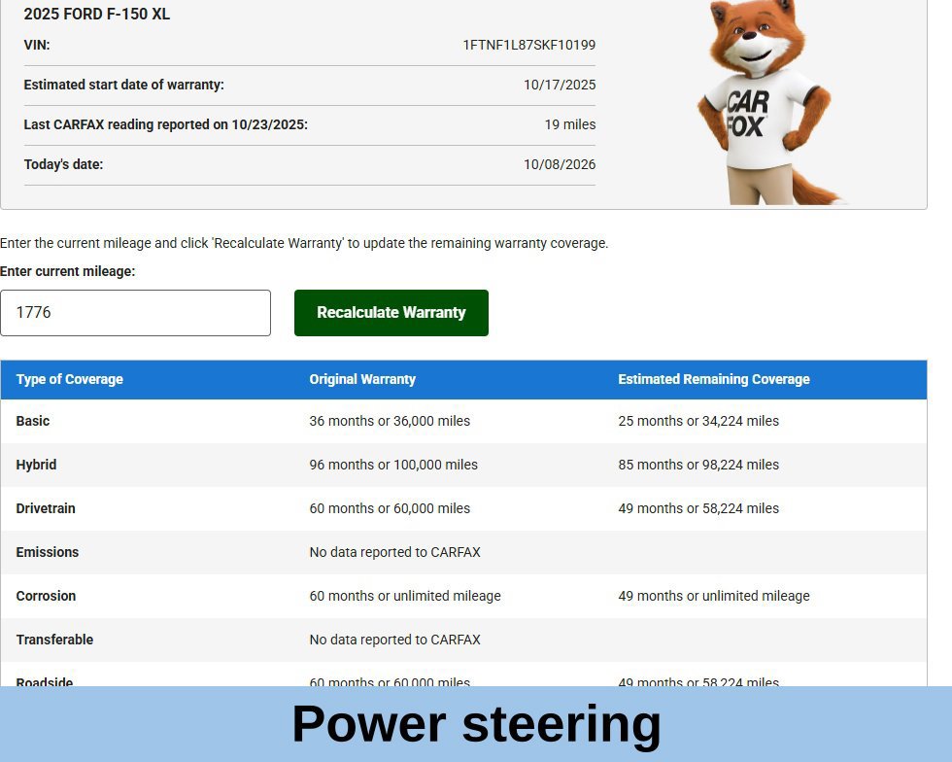Select the Transferable coverage row label
This screenshot has height=762, width=952.
tap(54, 640)
